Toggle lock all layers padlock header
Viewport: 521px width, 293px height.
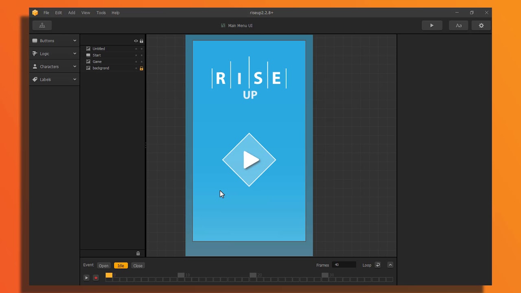coord(141,41)
